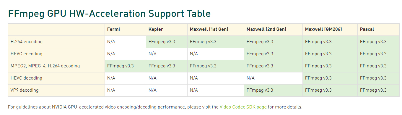Click Fermi's N/A cell for H.264 encoding
The image size is (402, 115).
click(x=125, y=42)
